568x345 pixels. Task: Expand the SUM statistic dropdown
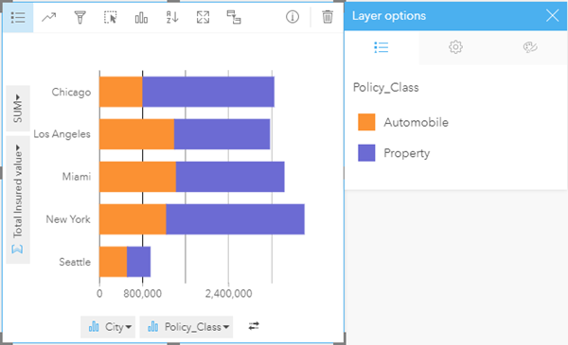click(x=18, y=108)
